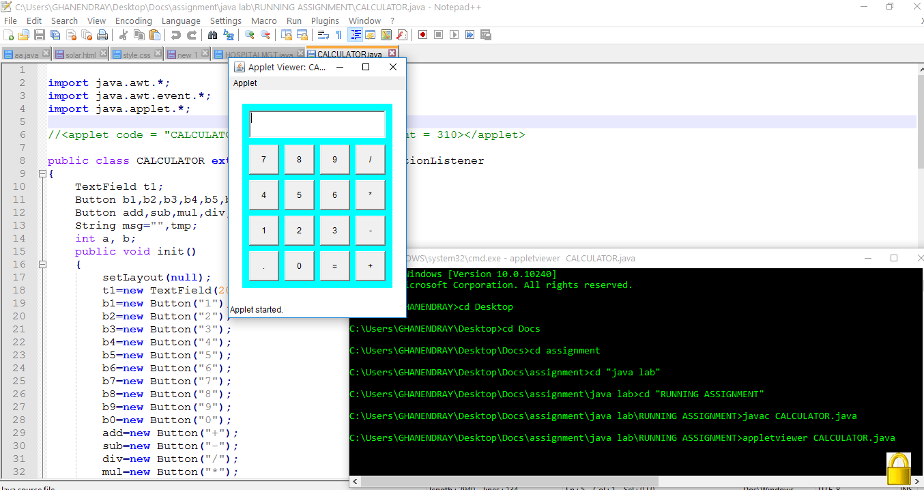Click the decimal point calculator button
Image resolution: width=924 pixels, height=490 pixels.
pos(263,265)
